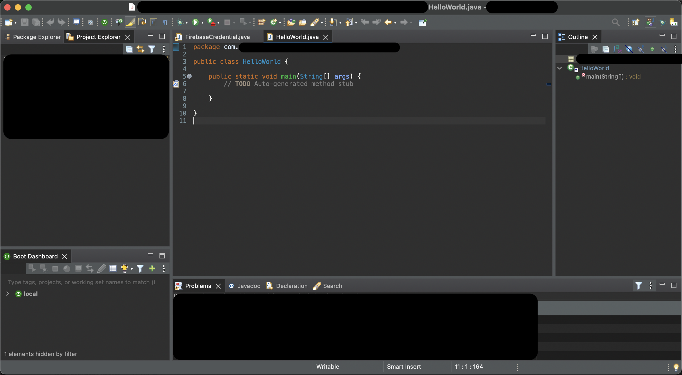Click the Debug bug icon

(180, 22)
